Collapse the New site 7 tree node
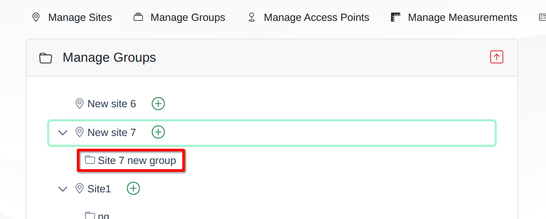 tap(63, 133)
